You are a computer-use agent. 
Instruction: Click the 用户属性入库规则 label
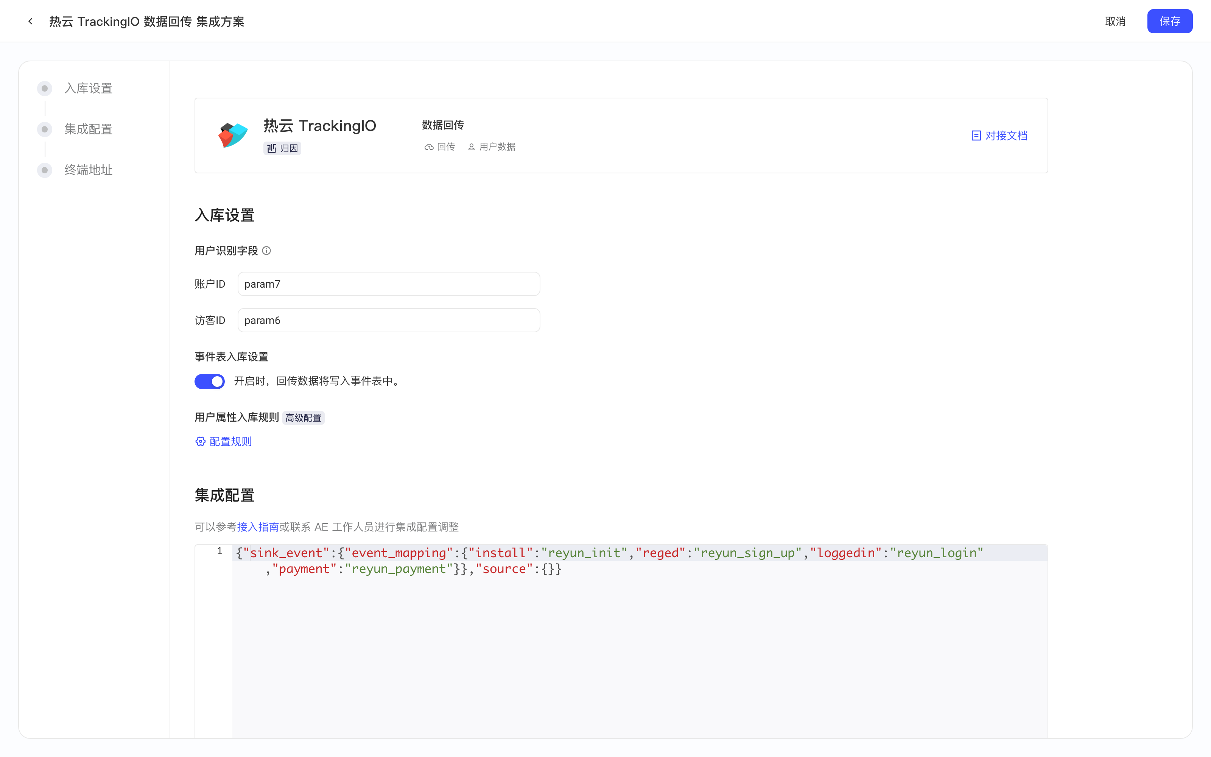(237, 417)
